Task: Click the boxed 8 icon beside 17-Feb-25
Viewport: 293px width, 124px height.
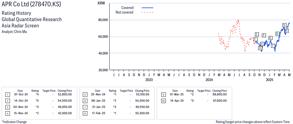Action: (x=85, y=113)
